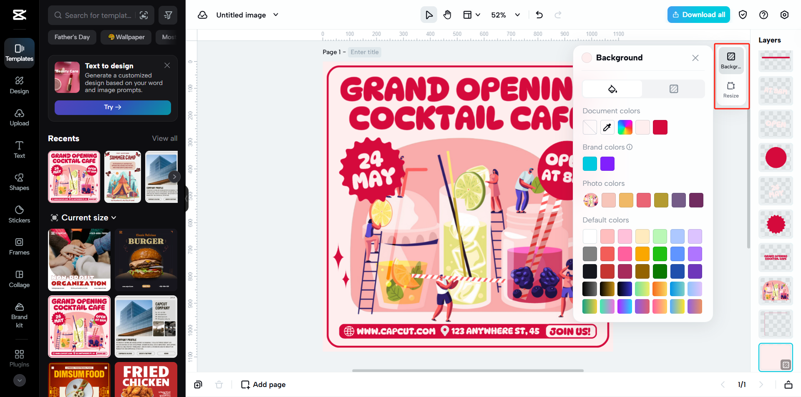Click the undo icon
Viewport: 801px width, 397px height.
point(539,15)
